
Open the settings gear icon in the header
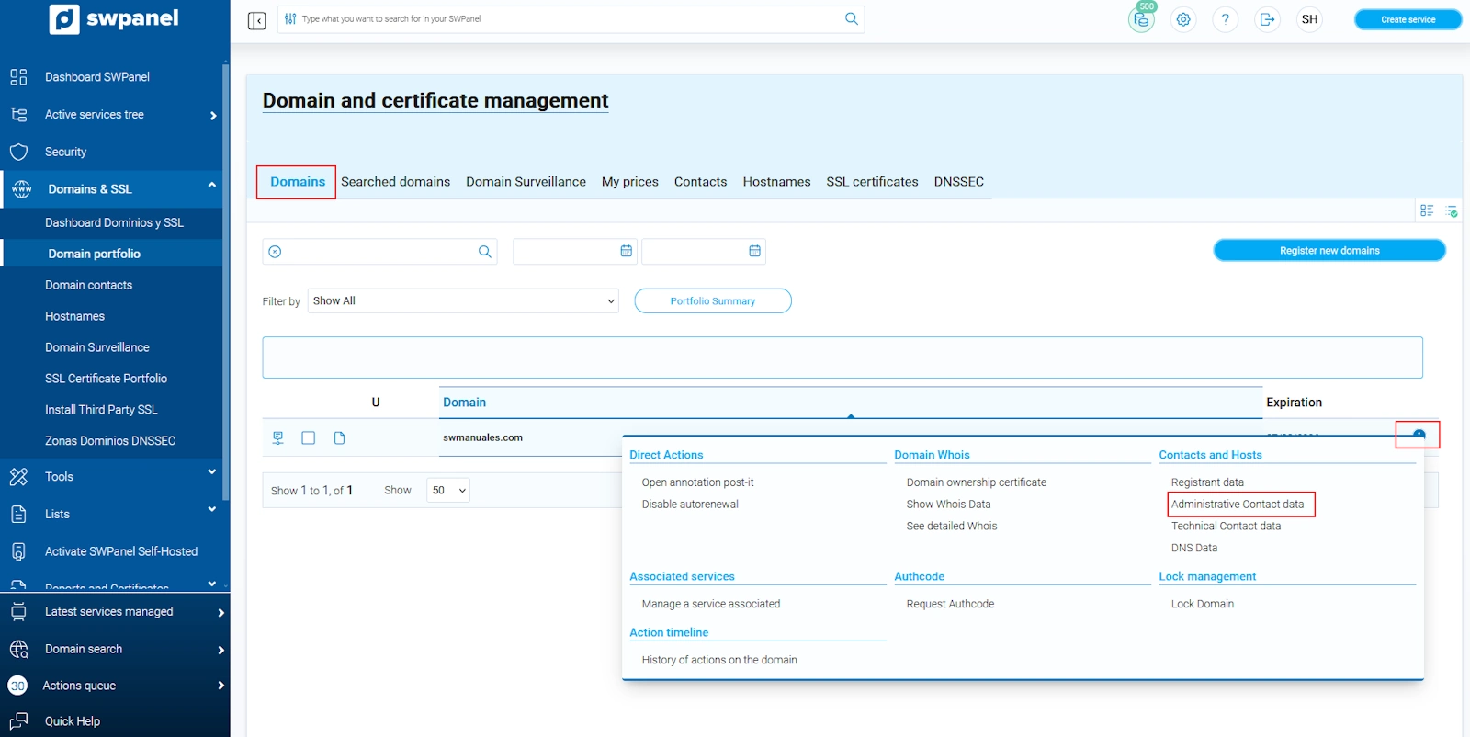click(x=1183, y=19)
